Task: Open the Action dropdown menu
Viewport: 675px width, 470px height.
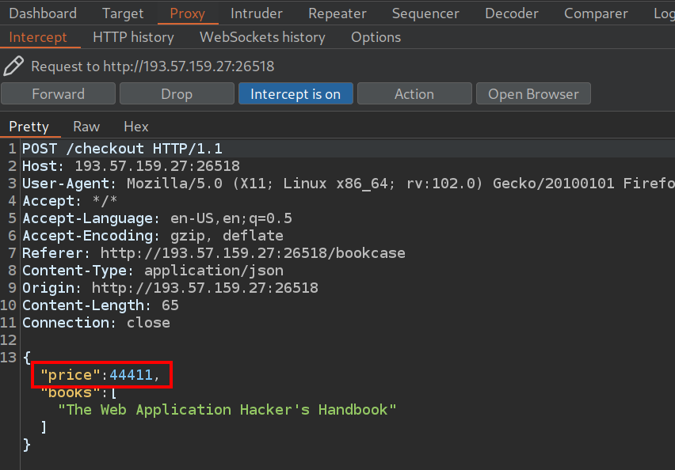Action: pos(414,94)
